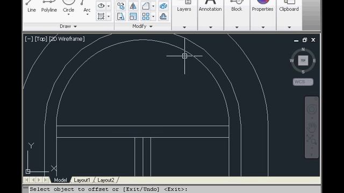Click the Offset tool
This screenshot has width=344, height=193.
pos(163,17)
